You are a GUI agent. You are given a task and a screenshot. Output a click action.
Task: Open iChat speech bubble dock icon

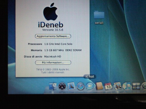[90, 86]
